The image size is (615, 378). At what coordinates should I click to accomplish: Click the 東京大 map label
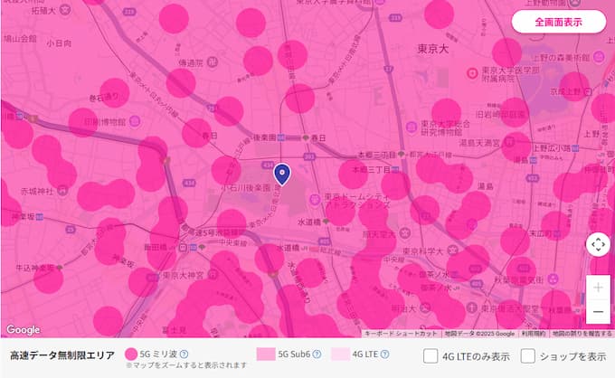433,49
